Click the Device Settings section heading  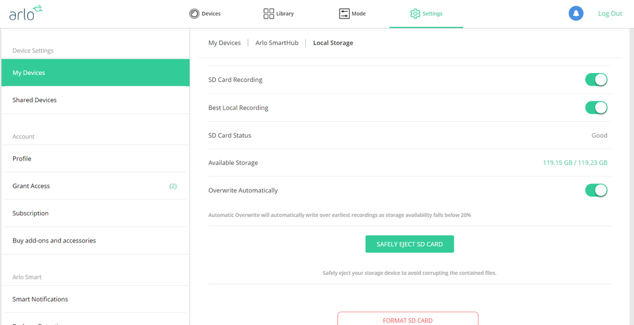click(x=33, y=51)
